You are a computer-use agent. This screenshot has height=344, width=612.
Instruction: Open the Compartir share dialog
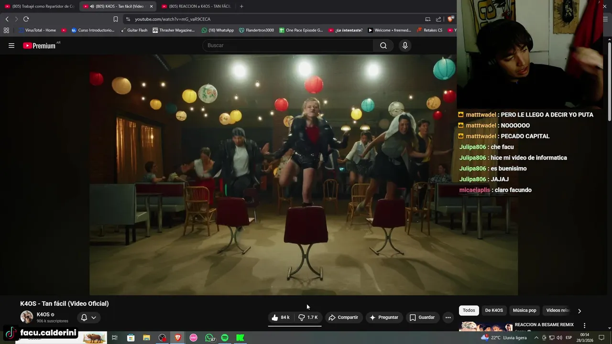343,317
